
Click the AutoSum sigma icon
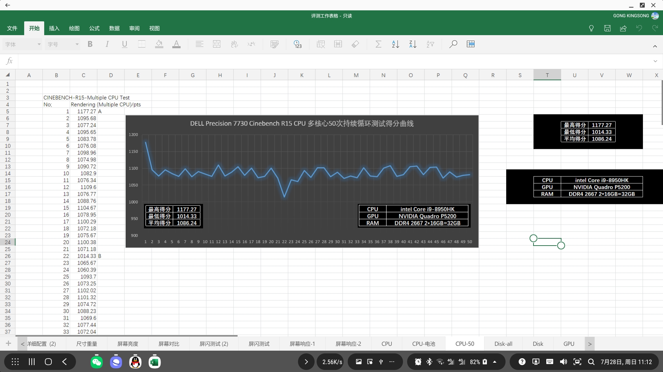pos(378,44)
